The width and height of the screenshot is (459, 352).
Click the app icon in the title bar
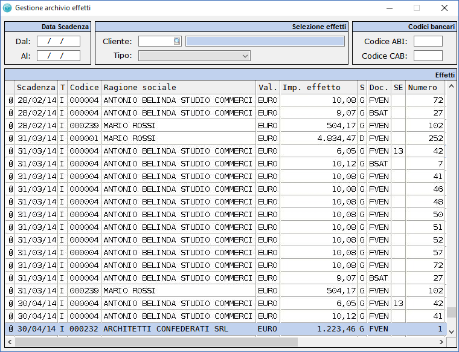pyautogui.click(x=7, y=8)
